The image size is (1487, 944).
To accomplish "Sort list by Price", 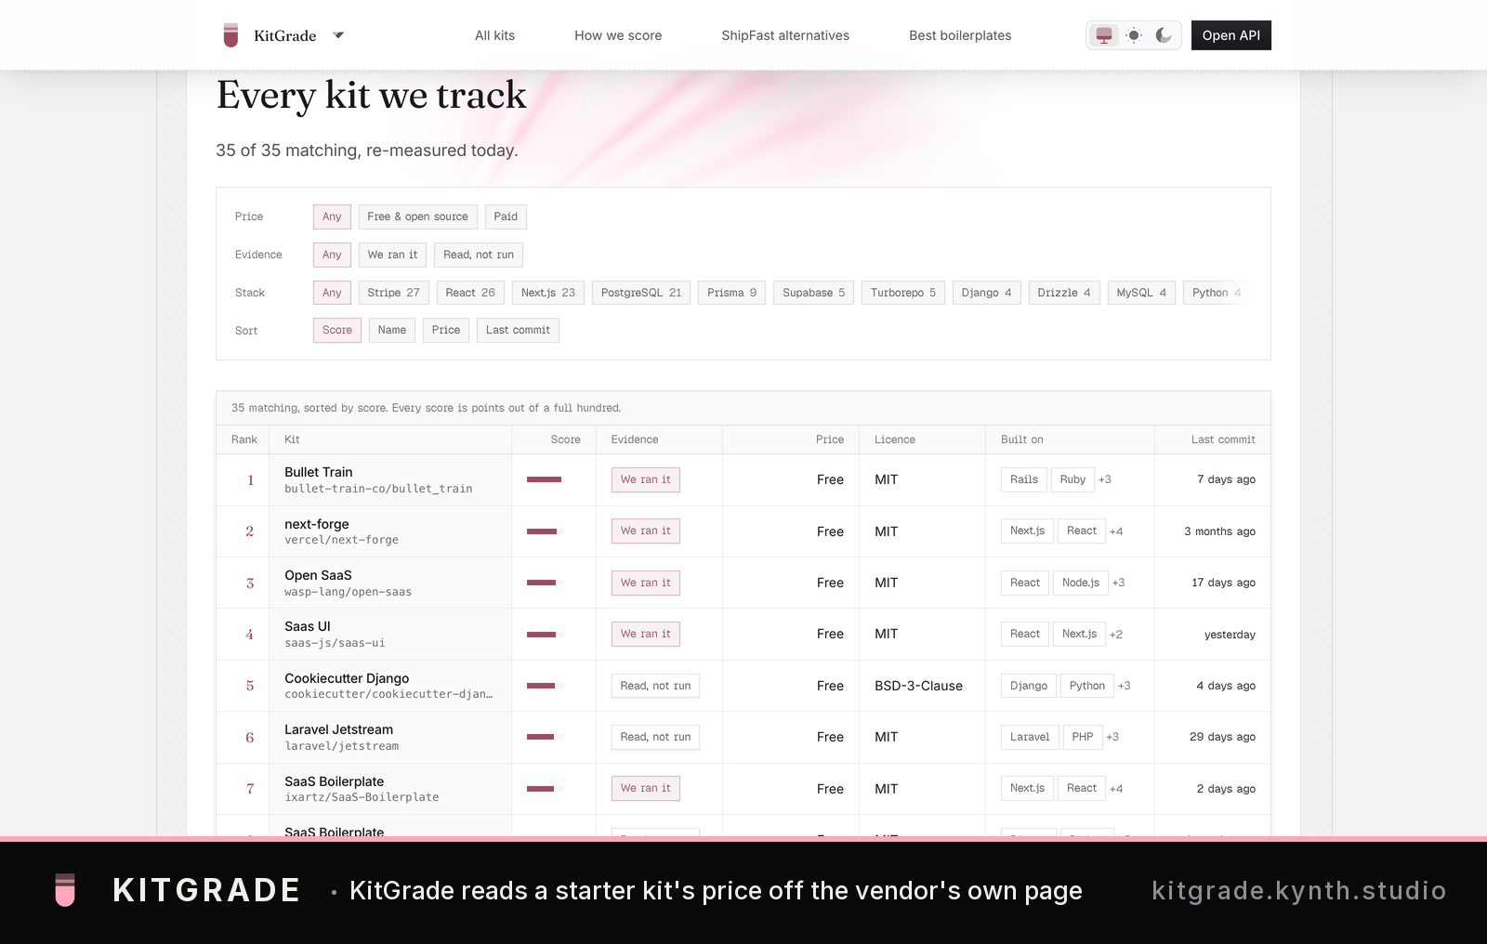I will (446, 330).
